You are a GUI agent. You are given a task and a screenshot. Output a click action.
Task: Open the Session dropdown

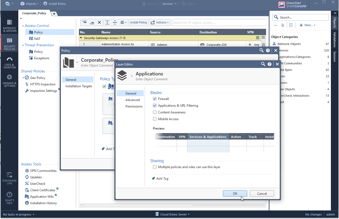[x=169, y=4]
